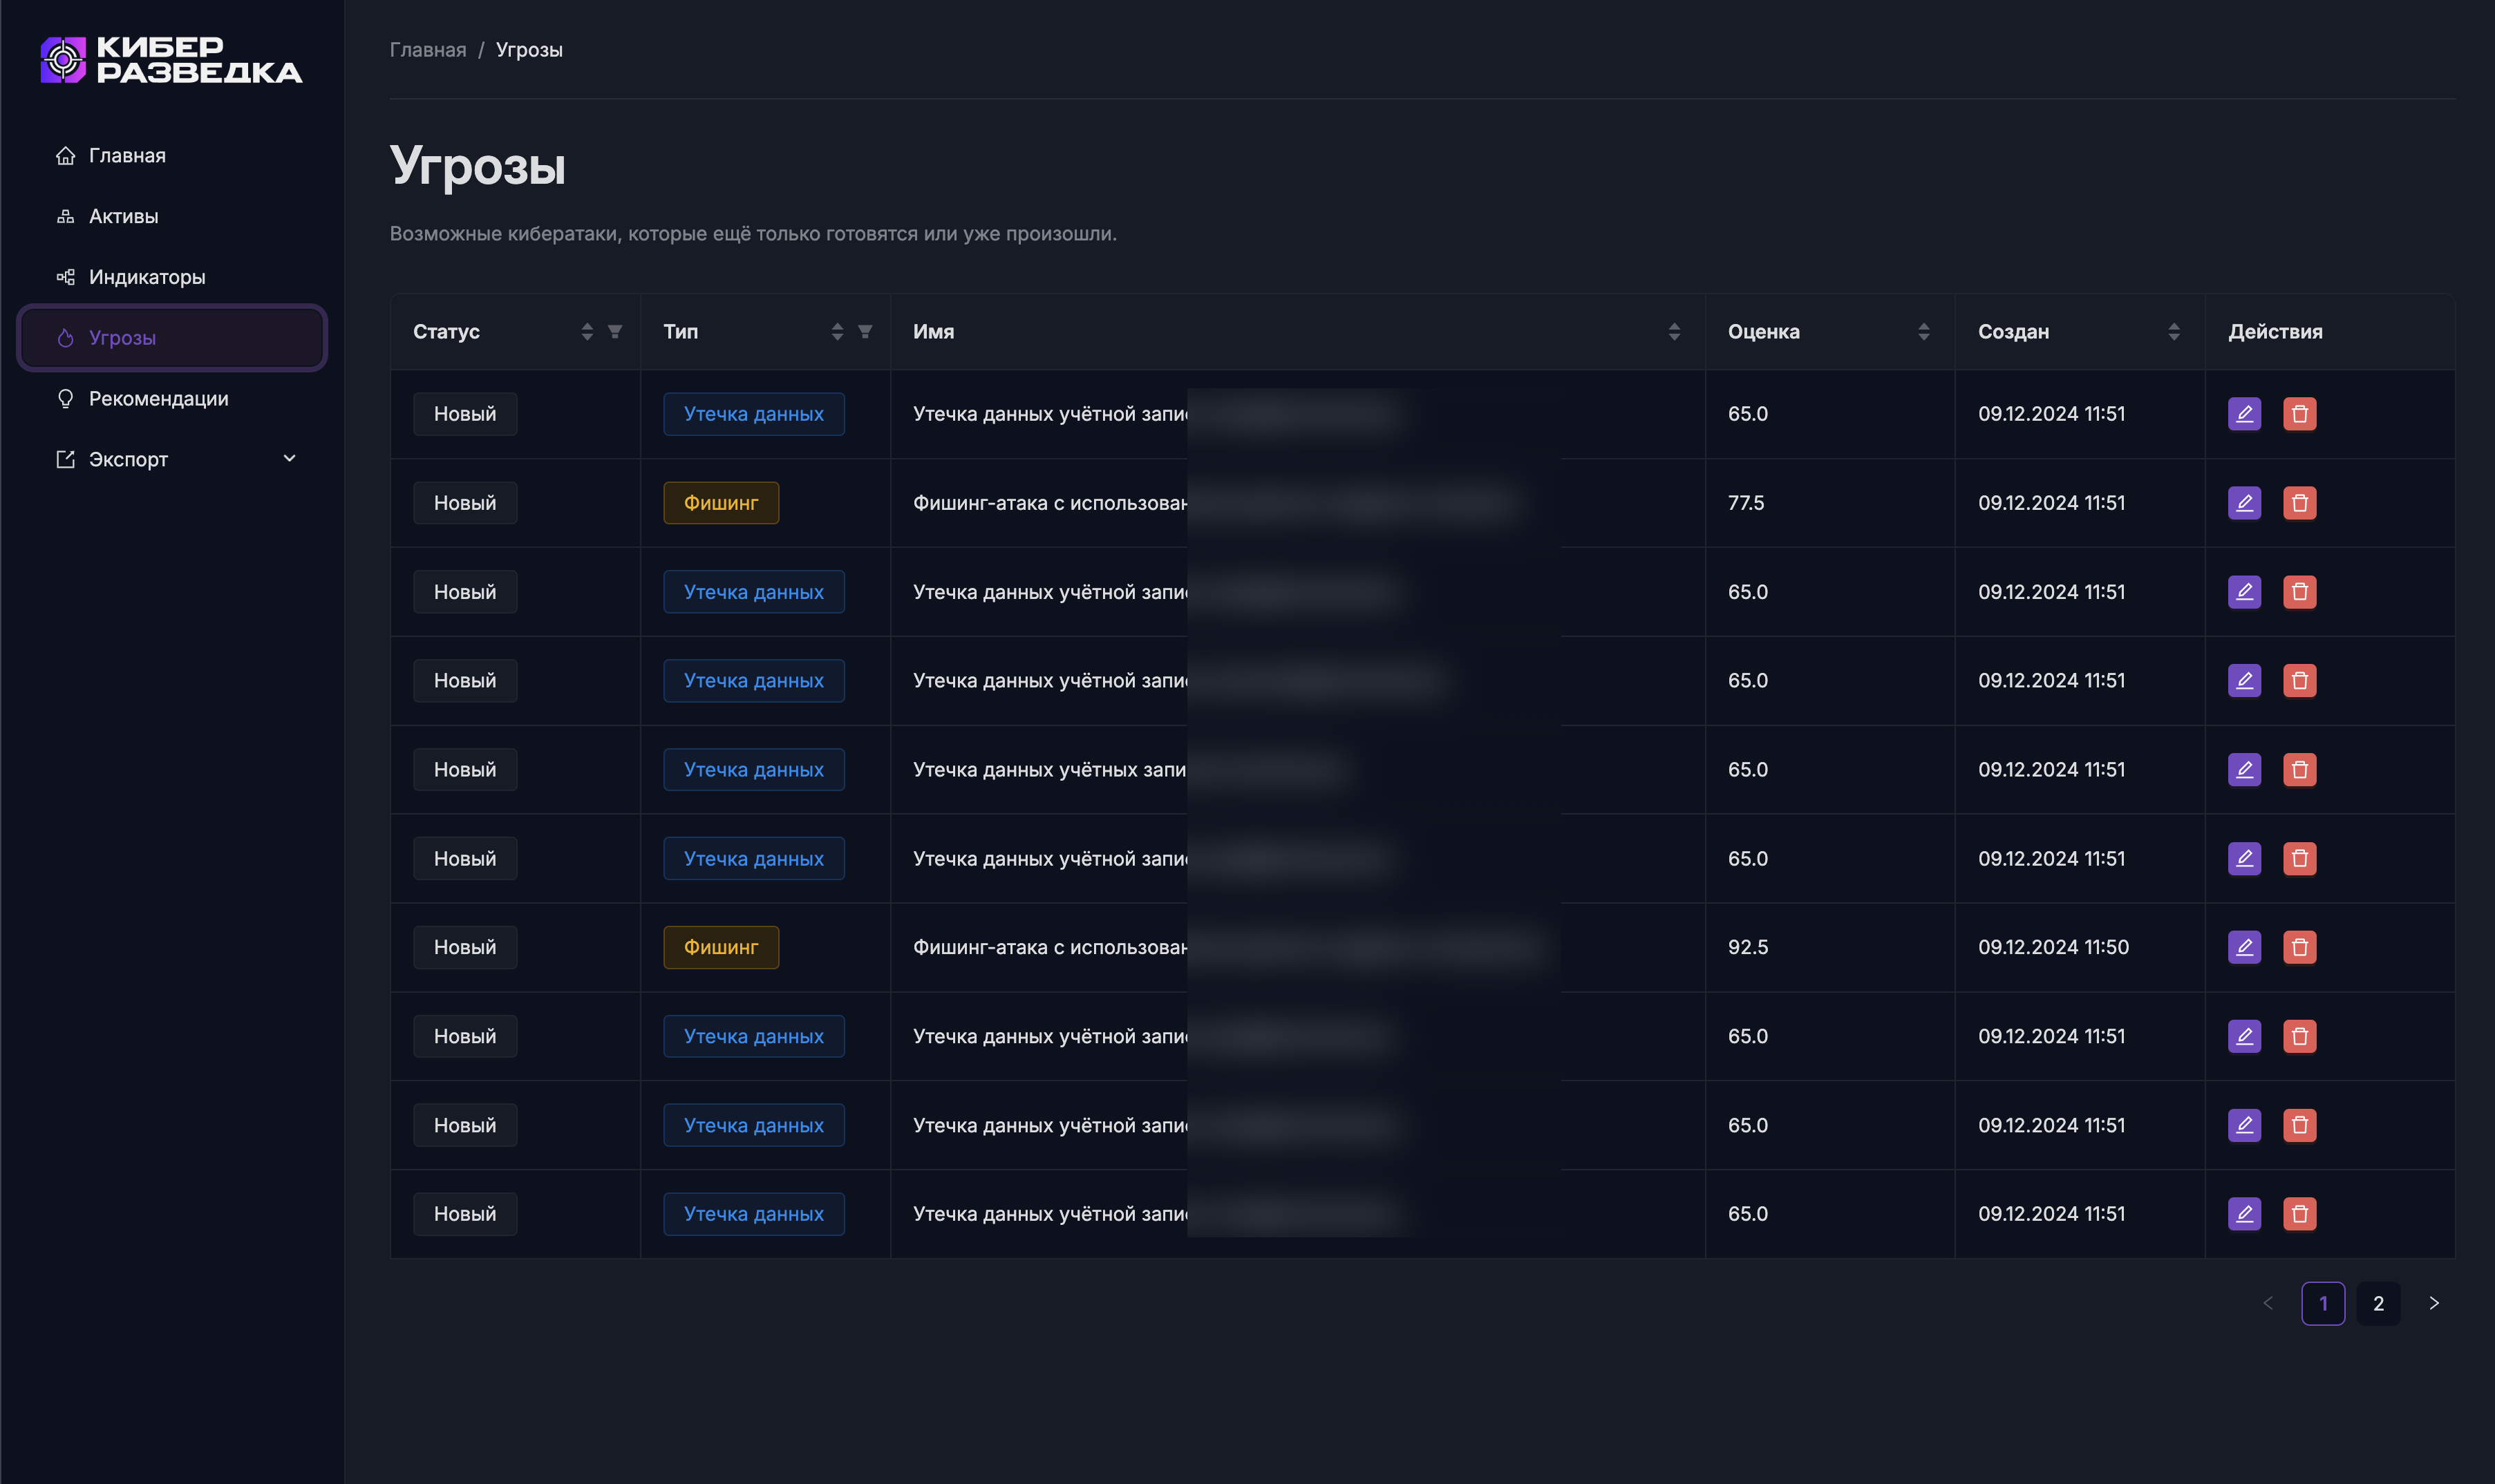Click the date 09.12.2024 11:50
2495x1484 pixels.
coord(2053,947)
